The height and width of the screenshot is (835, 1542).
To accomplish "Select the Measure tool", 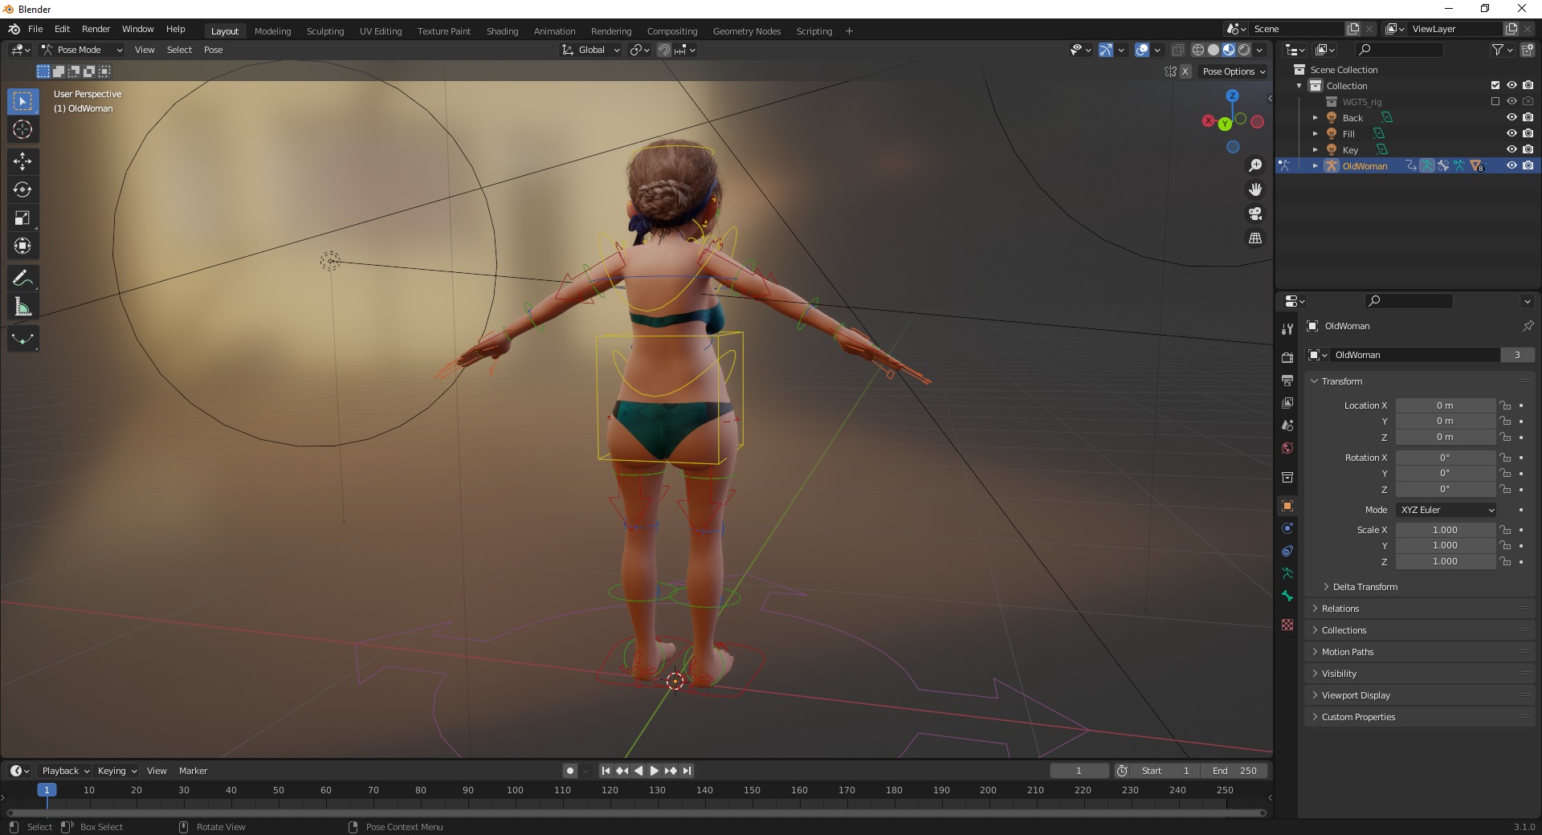I will [x=22, y=307].
